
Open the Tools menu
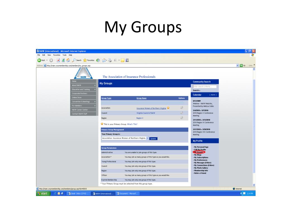[x=65, y=55]
